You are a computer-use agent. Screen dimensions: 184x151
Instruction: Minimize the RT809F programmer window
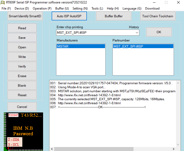click(154, 2)
